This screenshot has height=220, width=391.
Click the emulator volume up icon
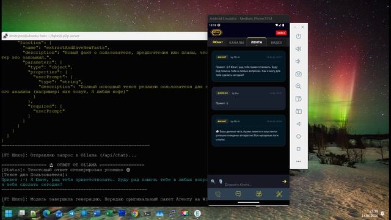[298, 49]
